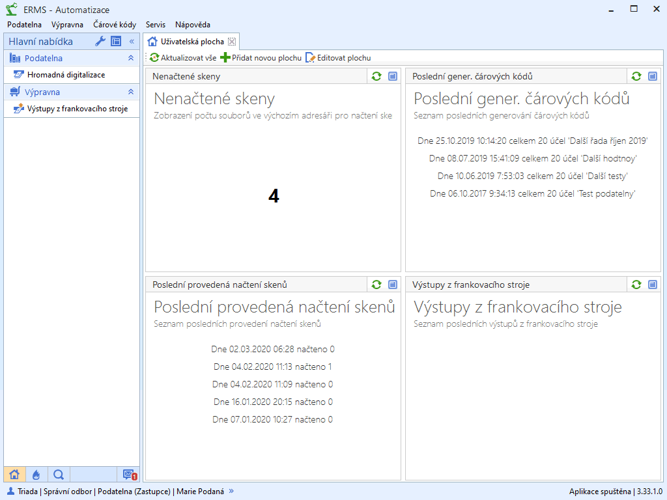Close the Uživatelská plocha tab
Image resolution: width=667 pixels, height=500 pixels.
(232, 42)
